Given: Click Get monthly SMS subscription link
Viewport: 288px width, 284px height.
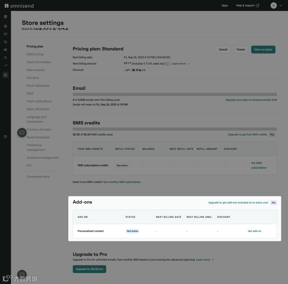Looking at the screenshot, I should (122, 182).
